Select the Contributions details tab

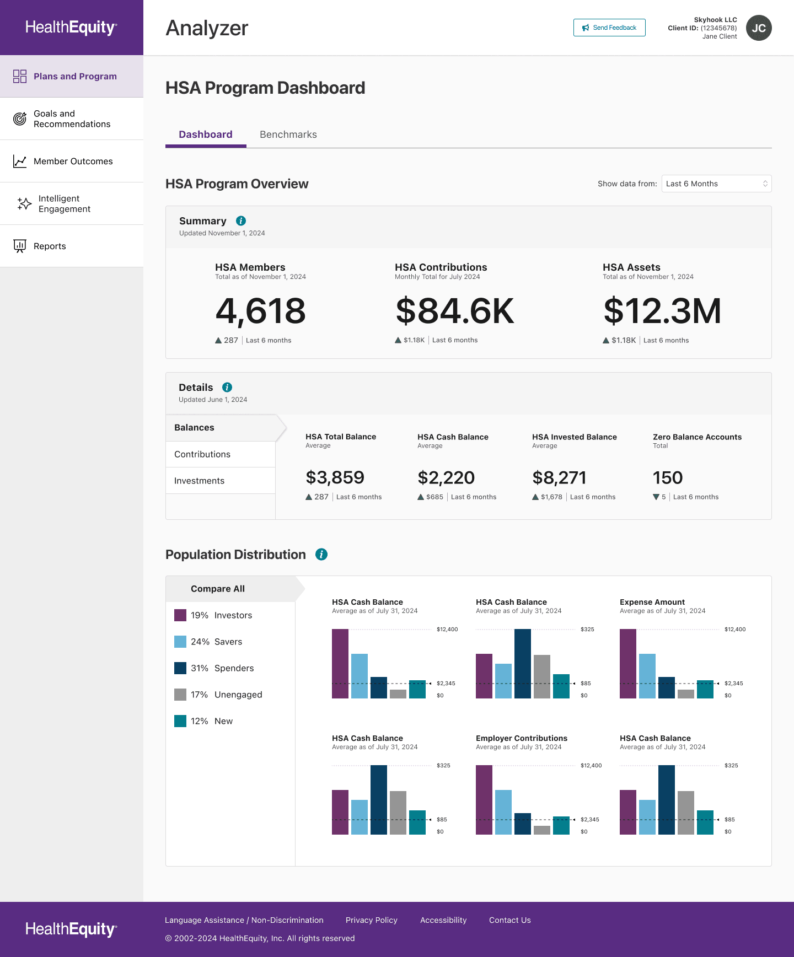(x=221, y=454)
